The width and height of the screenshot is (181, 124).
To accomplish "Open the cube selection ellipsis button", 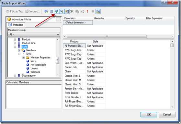I will tap(59, 19).
